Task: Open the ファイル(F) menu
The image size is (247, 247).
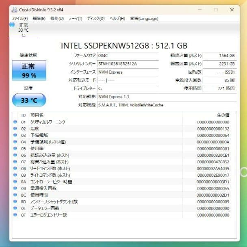Action: point(20,19)
